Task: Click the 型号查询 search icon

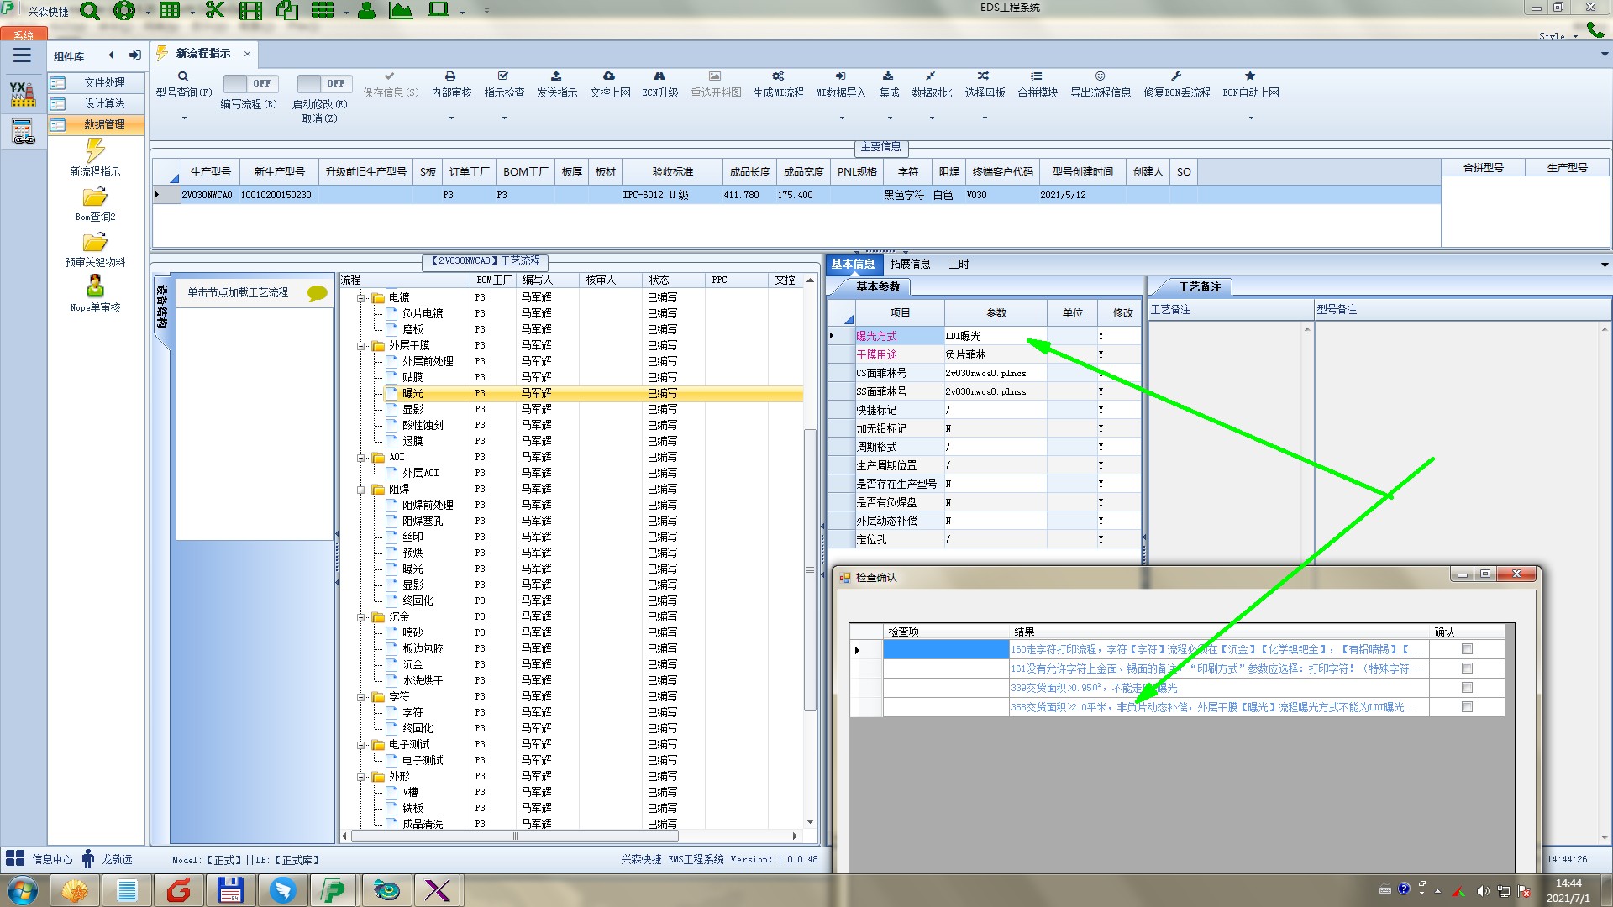Action: coord(183,76)
